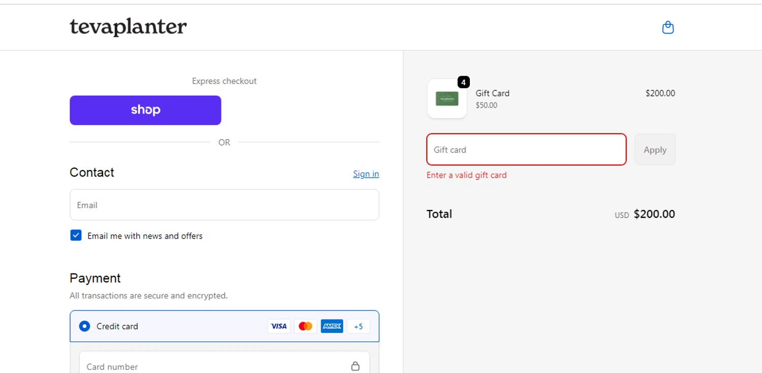This screenshot has width=762, height=373.
Task: Click into the Gift card code field
Action: pos(526,150)
